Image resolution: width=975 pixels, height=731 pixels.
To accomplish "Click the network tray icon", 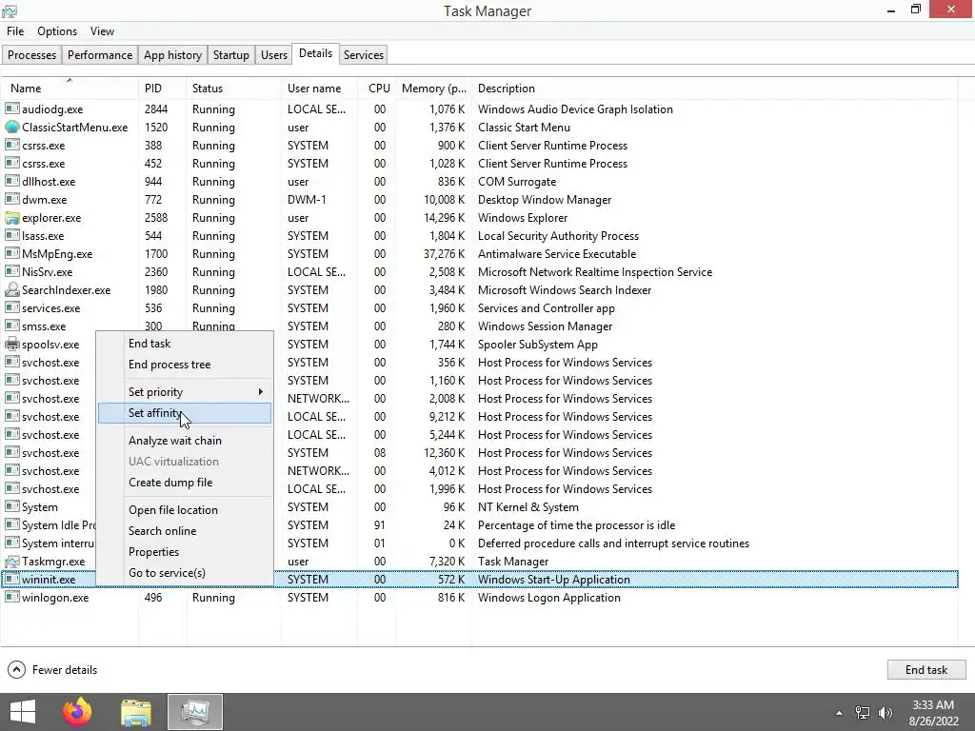I will 863,712.
